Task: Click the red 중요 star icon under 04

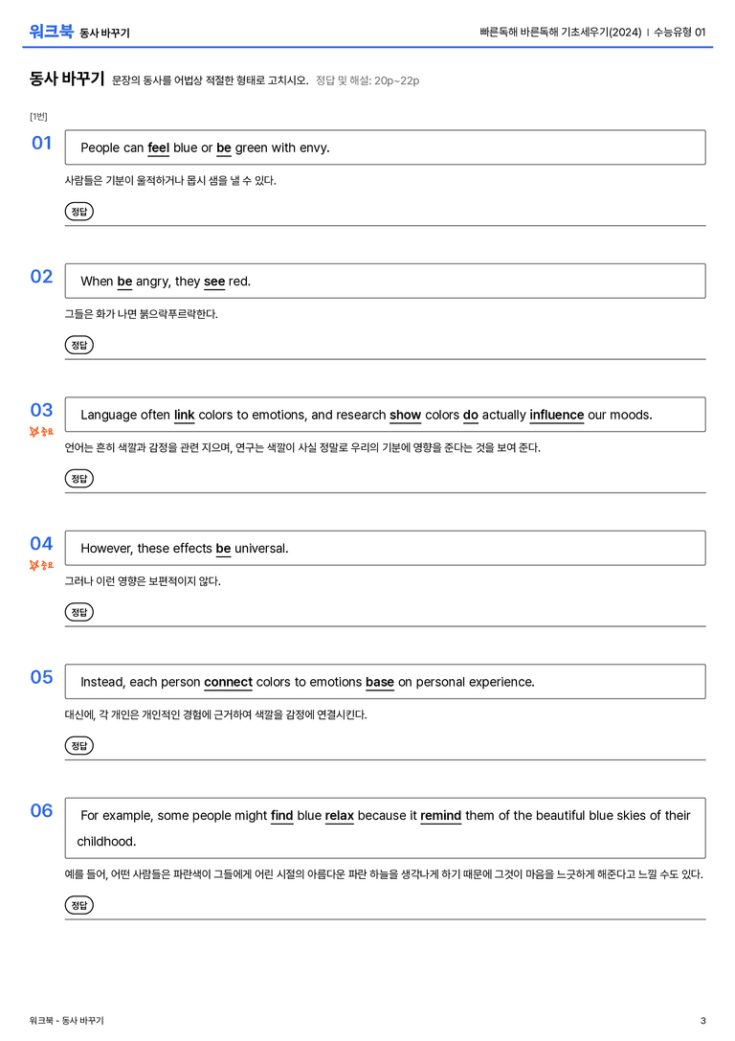Action: (x=41, y=566)
